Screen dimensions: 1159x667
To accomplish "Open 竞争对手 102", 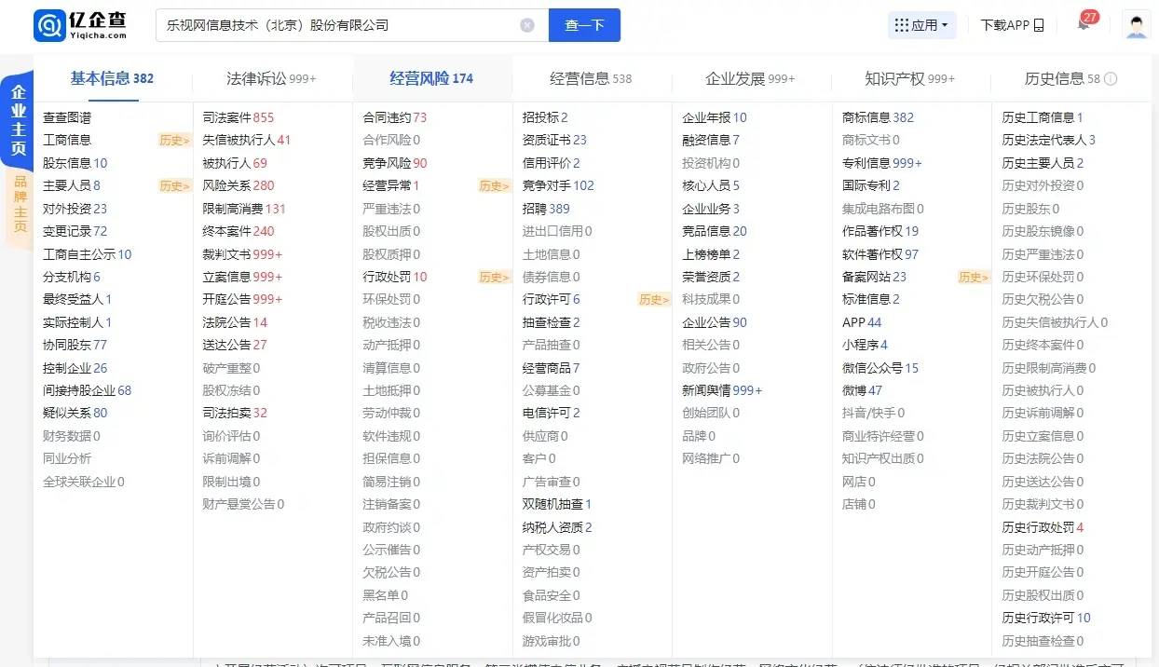I will tap(558, 185).
